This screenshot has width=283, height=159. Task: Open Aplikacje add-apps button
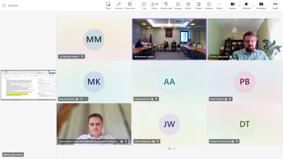coord(209,6)
